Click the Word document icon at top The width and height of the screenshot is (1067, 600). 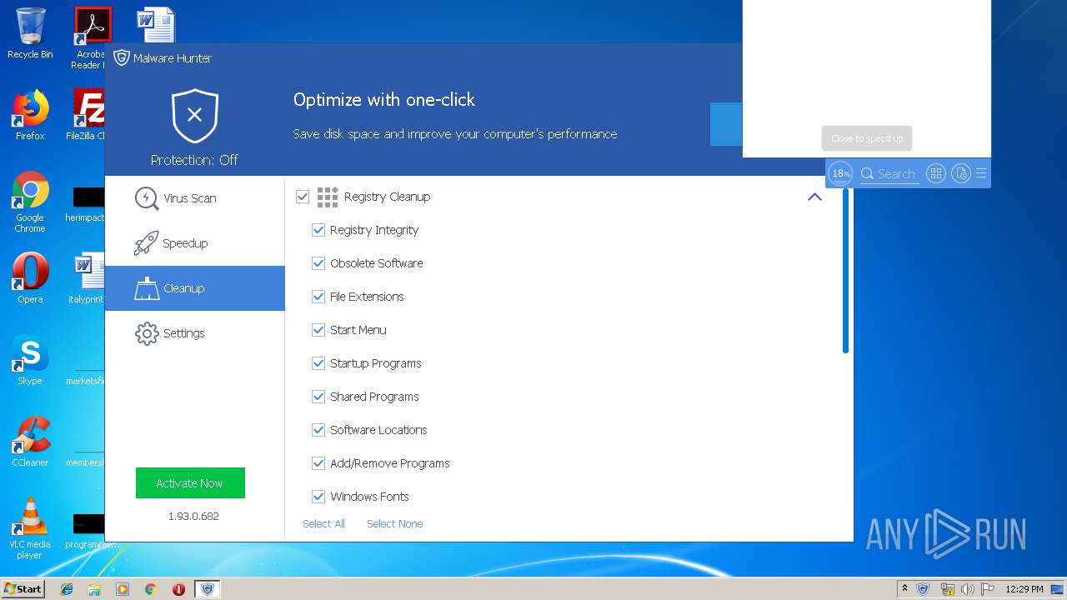pyautogui.click(x=155, y=24)
